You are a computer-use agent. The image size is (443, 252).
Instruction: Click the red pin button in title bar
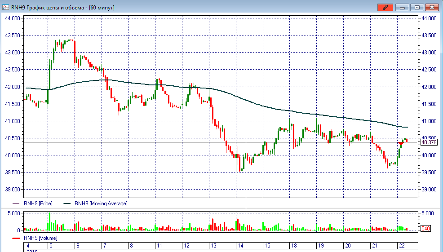coord(385,7)
